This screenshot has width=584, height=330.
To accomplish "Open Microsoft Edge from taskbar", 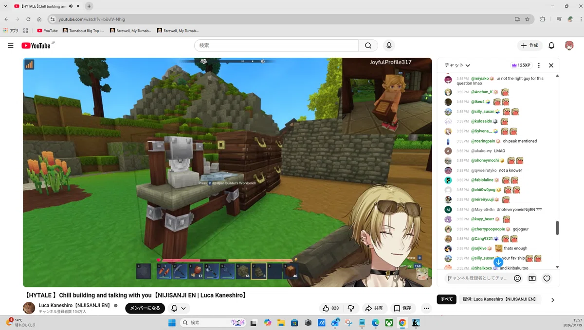I will point(376,323).
